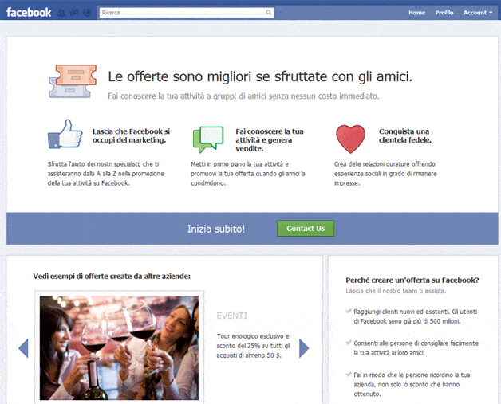Expand the Account dropdown menu
501x404 pixels.
click(478, 13)
